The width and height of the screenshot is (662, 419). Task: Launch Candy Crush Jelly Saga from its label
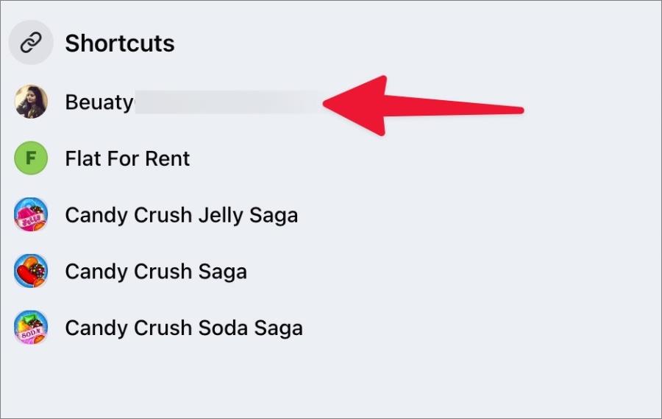(182, 216)
